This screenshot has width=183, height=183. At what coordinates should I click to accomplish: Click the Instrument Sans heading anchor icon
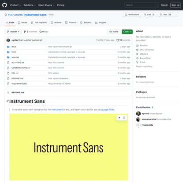point(7,101)
